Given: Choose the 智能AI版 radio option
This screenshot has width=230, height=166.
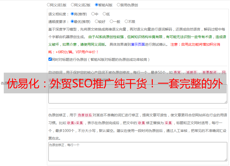Looking at the screenshot, I should tap(96, 5).
